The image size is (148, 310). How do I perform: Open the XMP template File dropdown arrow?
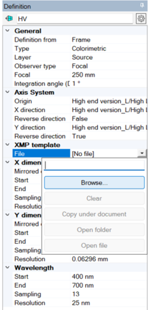pos(142,153)
